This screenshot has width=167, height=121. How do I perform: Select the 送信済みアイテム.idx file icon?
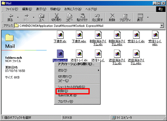[x=117, y=54]
